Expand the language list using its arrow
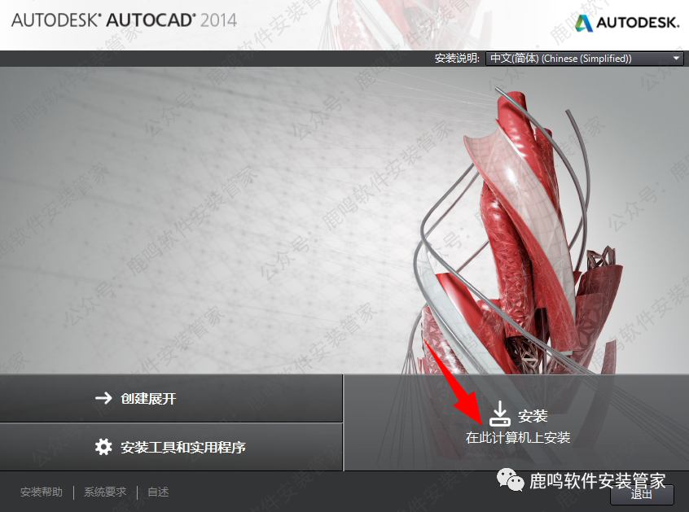 676,59
